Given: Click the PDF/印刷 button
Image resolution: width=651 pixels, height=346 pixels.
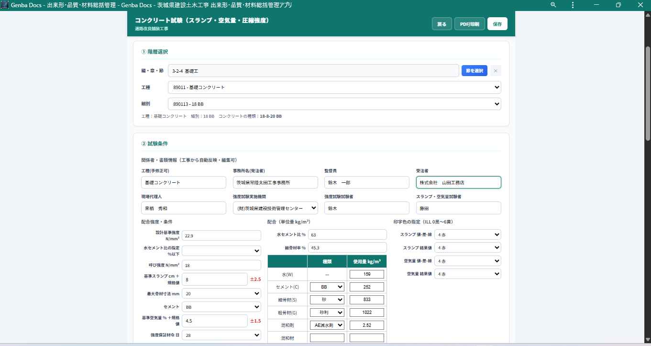Looking at the screenshot, I should [x=470, y=24].
